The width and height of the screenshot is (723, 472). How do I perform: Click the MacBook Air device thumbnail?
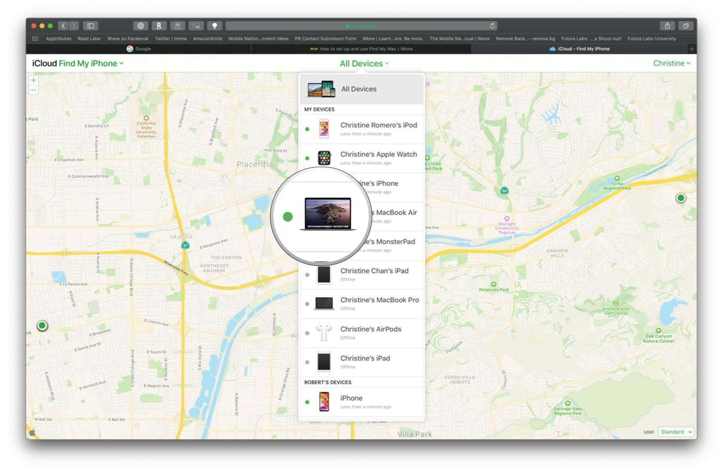coord(328,214)
